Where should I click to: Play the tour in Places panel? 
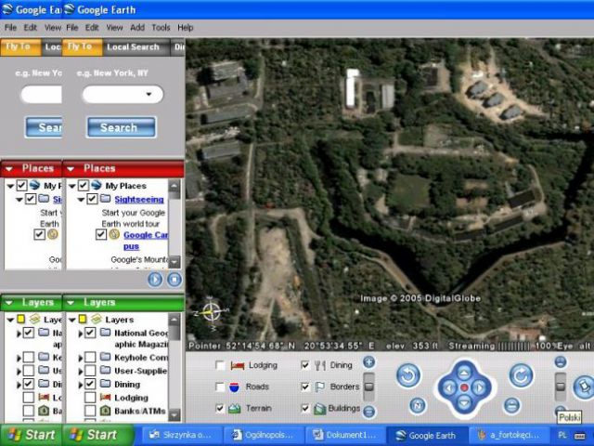(155, 280)
